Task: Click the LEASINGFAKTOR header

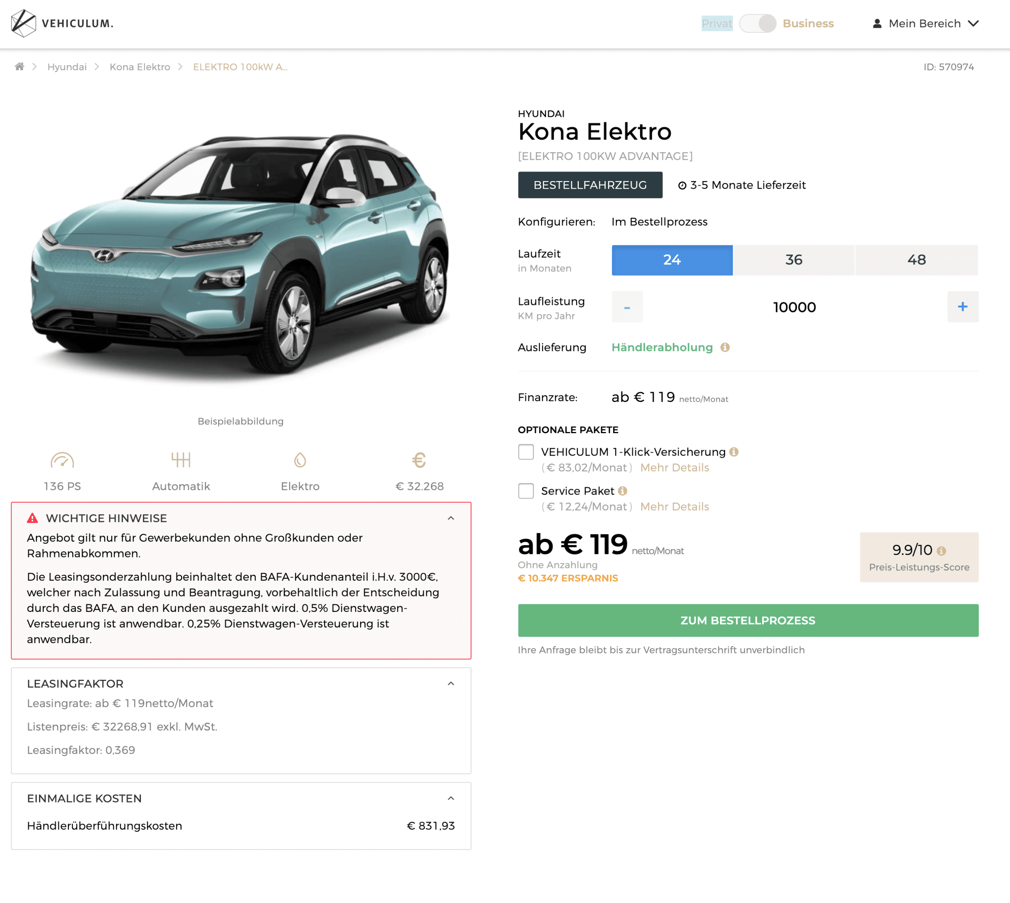Action: (75, 683)
